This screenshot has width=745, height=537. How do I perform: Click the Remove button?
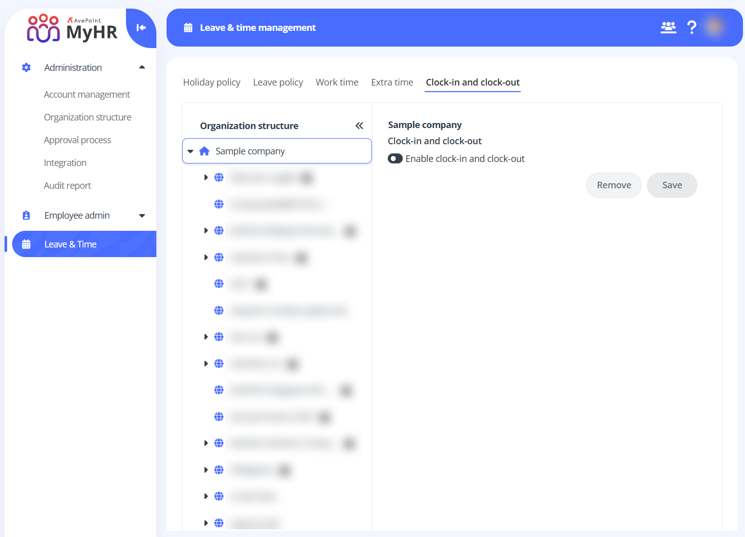click(x=614, y=185)
